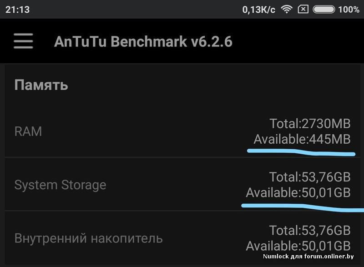Tap the 0,13K/c network speed indicator
This screenshot has height=267, width=364.
pos(258,9)
